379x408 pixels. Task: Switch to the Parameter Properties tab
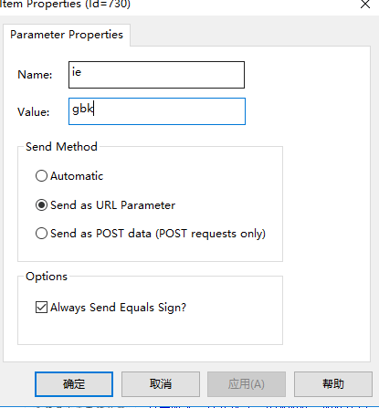67,35
